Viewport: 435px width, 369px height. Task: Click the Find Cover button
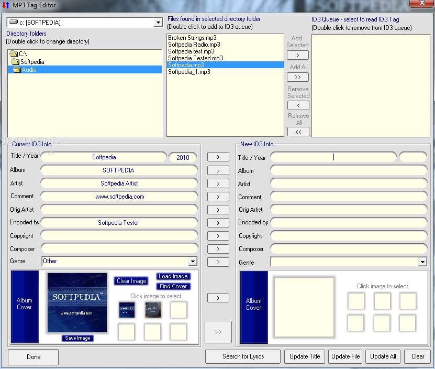pyautogui.click(x=173, y=286)
